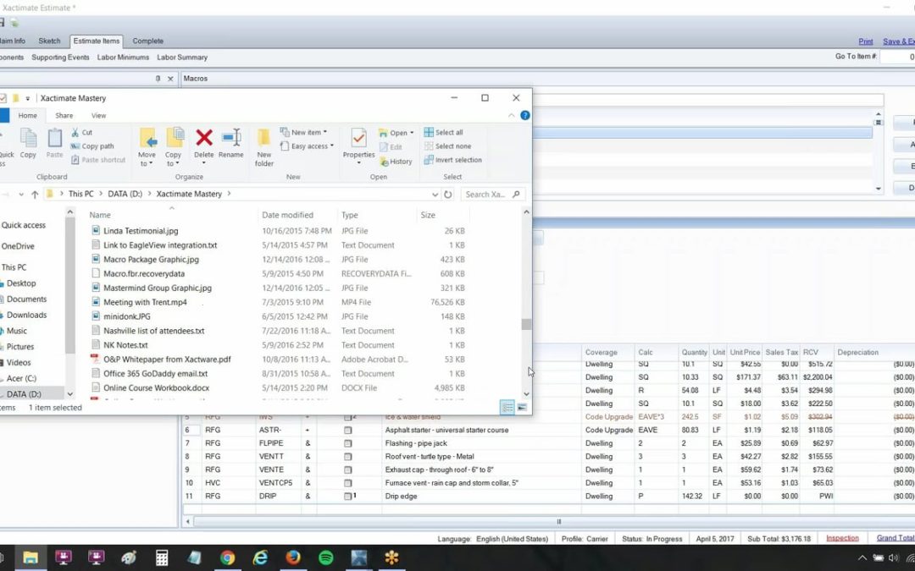This screenshot has width=915, height=571.
Task: Toggle the note checkbox on Drip edge row
Action: 348,497
